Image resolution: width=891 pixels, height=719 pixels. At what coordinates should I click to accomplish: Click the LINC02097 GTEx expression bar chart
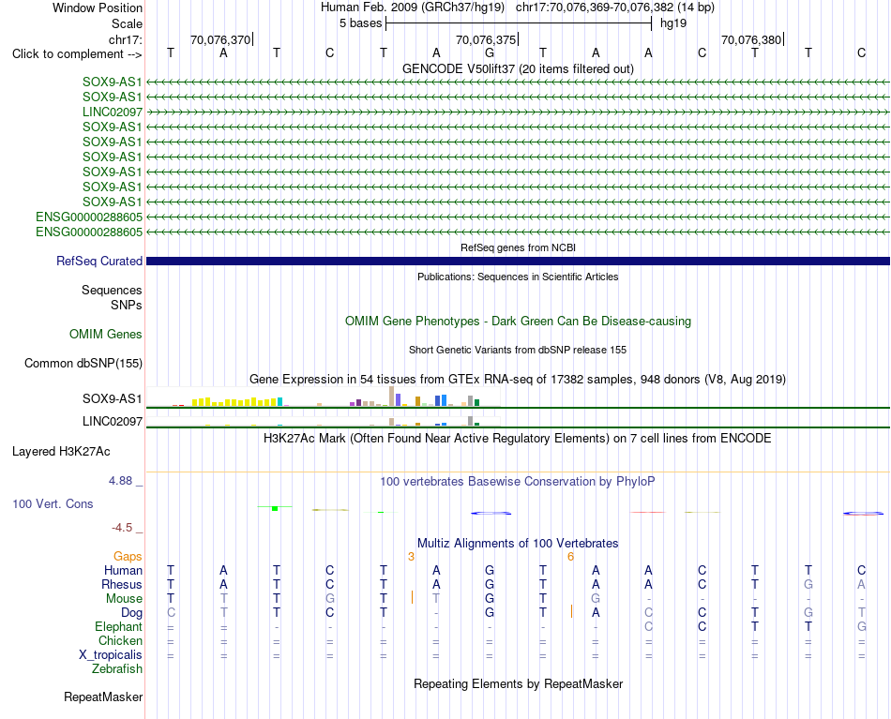pyautogui.click(x=324, y=422)
